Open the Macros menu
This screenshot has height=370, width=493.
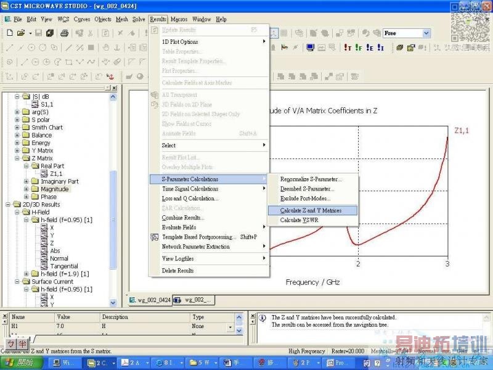click(179, 19)
